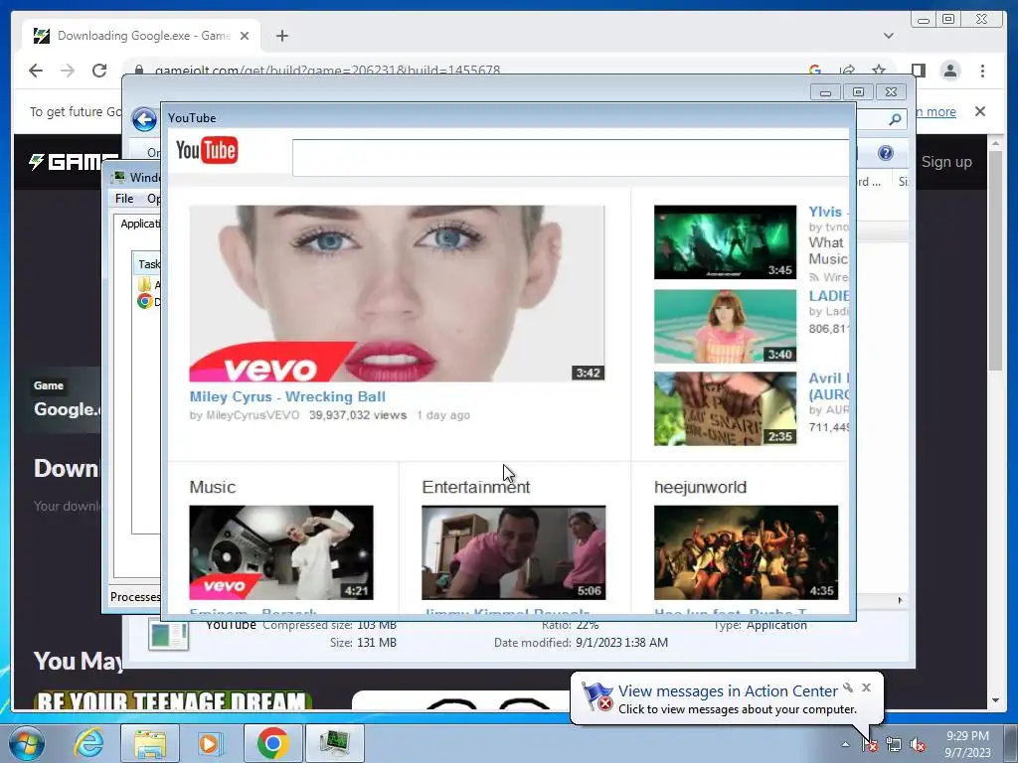Click the wrench icon in the Action Center balloon

point(848,687)
